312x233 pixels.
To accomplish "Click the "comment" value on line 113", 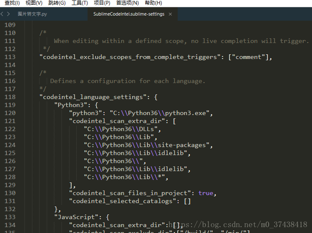I will coord(249,57).
